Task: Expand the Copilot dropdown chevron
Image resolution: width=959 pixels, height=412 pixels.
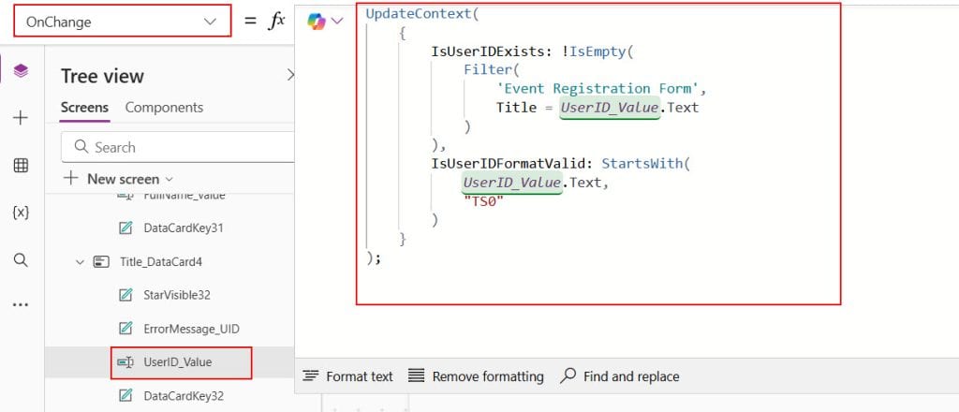Action: tap(337, 22)
